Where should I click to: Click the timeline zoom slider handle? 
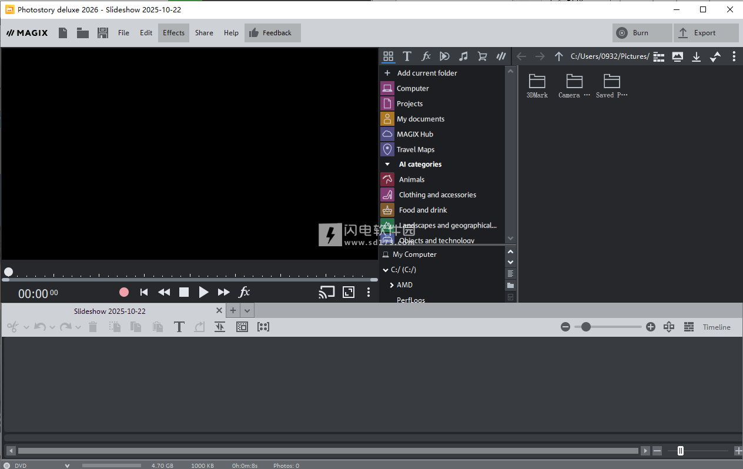pyautogui.click(x=585, y=327)
